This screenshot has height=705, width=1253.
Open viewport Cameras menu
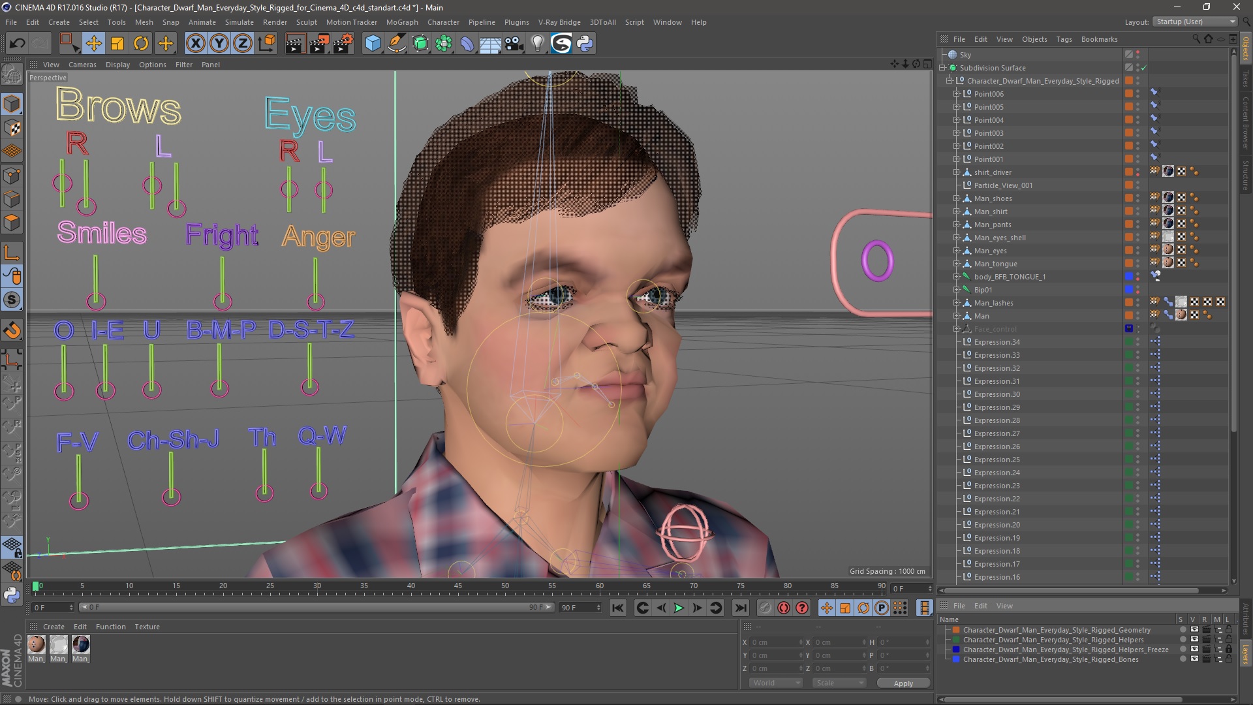pyautogui.click(x=82, y=65)
